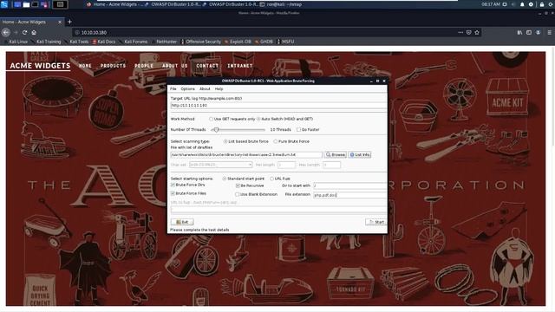
Task: Click the site info icon before 10.10.10.180
Action: (77, 32)
